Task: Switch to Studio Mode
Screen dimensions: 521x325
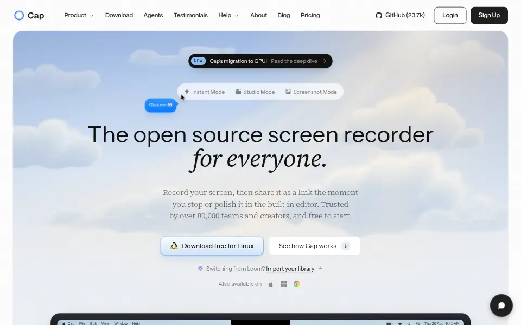Action: tap(255, 92)
